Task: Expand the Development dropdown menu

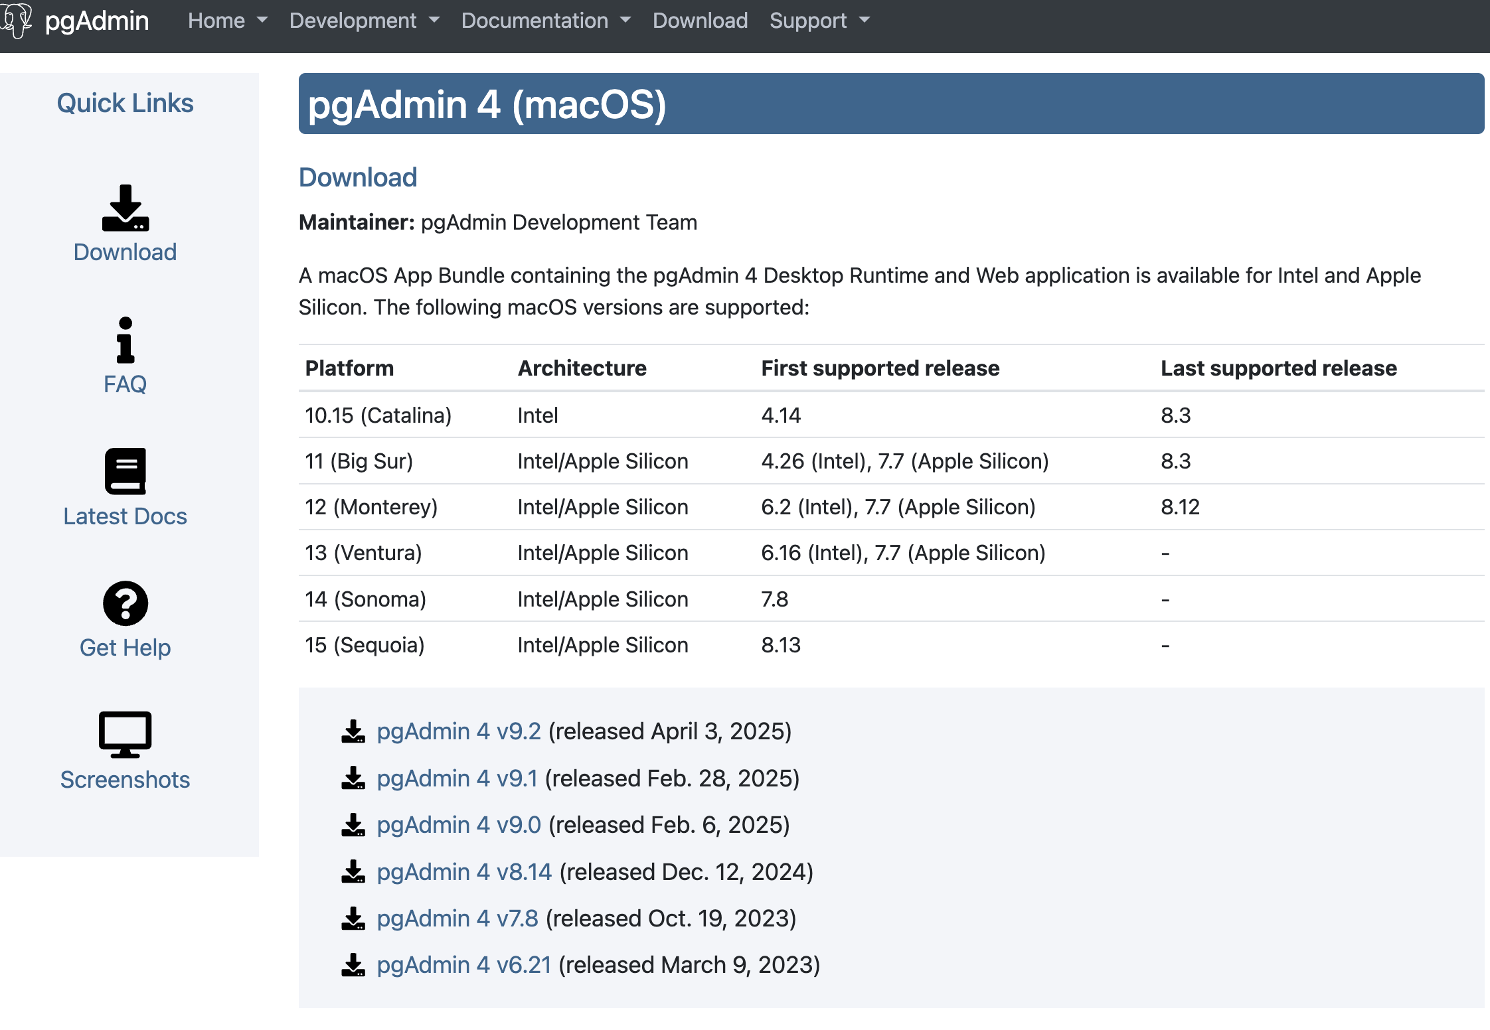Action: [365, 21]
